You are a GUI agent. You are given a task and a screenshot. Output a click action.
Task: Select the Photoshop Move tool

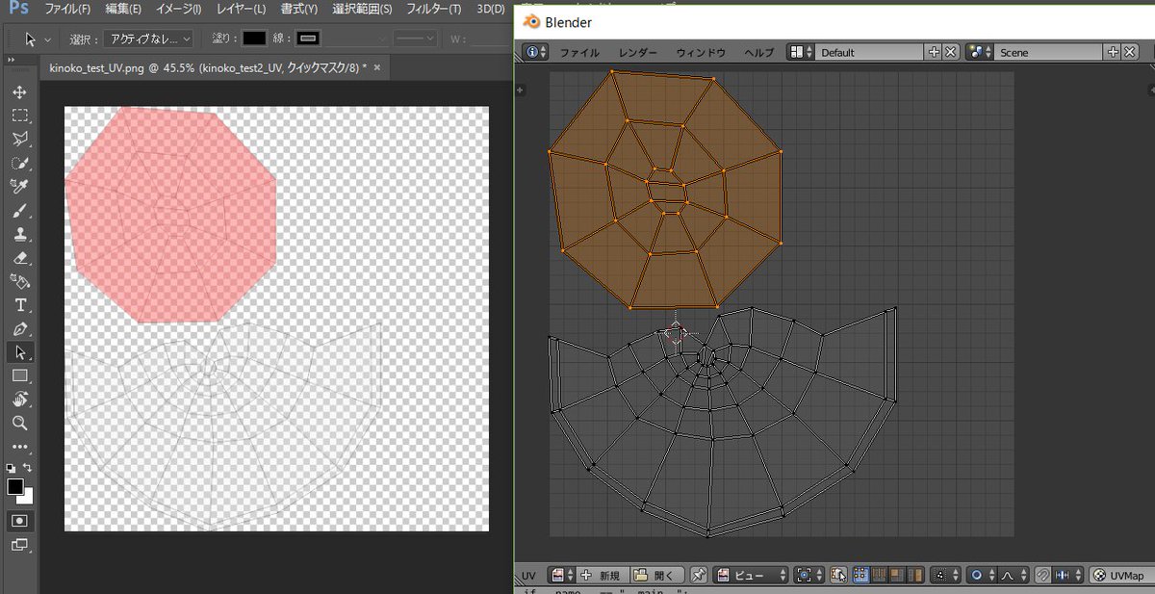coord(19,92)
